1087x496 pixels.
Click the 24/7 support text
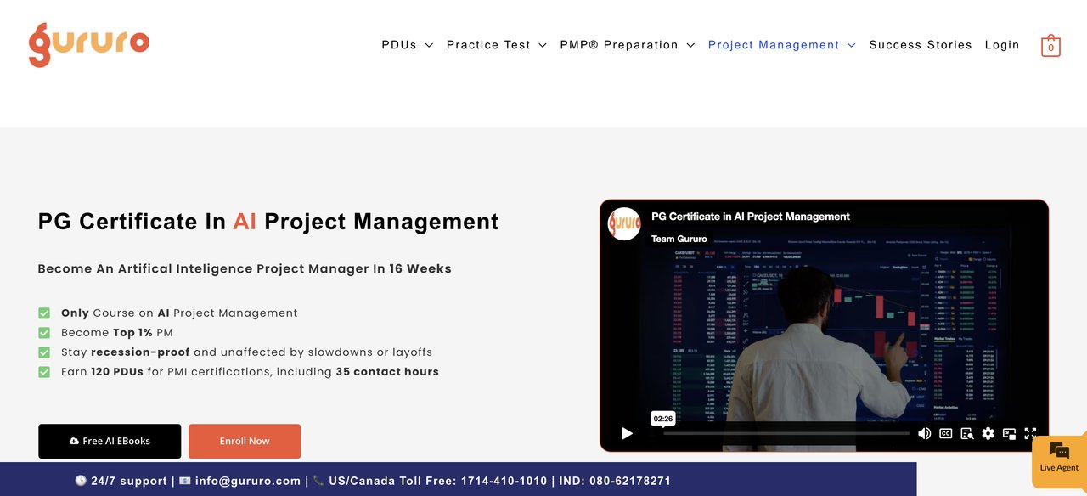129,481
